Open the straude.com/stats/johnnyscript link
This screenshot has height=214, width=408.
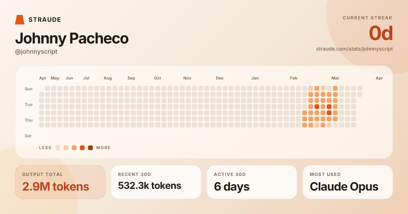(x=354, y=49)
